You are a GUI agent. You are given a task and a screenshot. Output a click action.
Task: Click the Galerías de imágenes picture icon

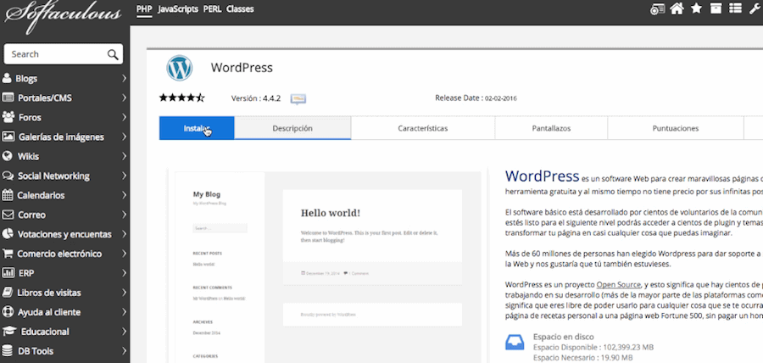(x=8, y=137)
